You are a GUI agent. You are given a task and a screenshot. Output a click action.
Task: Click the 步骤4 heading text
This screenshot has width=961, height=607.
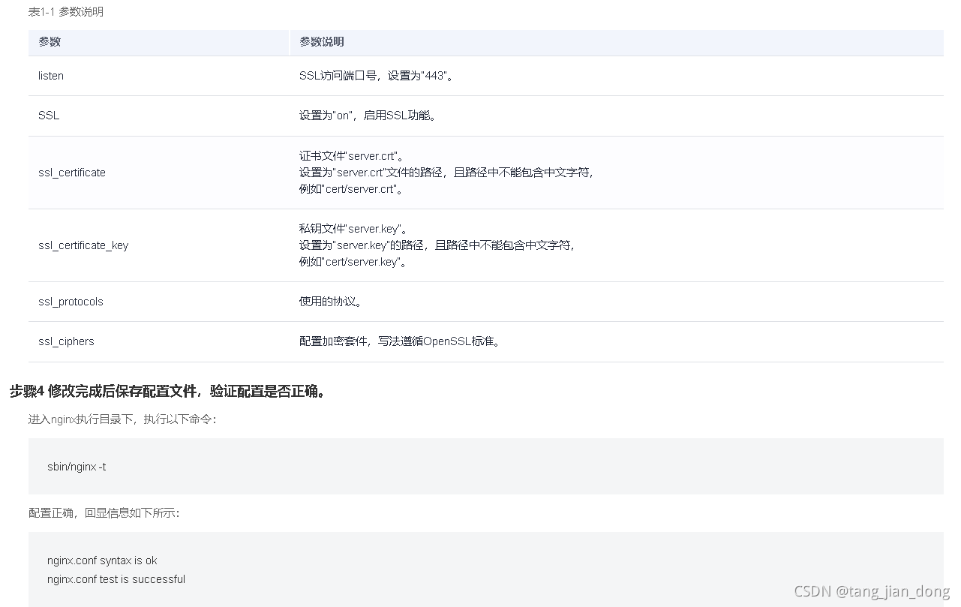(x=170, y=391)
